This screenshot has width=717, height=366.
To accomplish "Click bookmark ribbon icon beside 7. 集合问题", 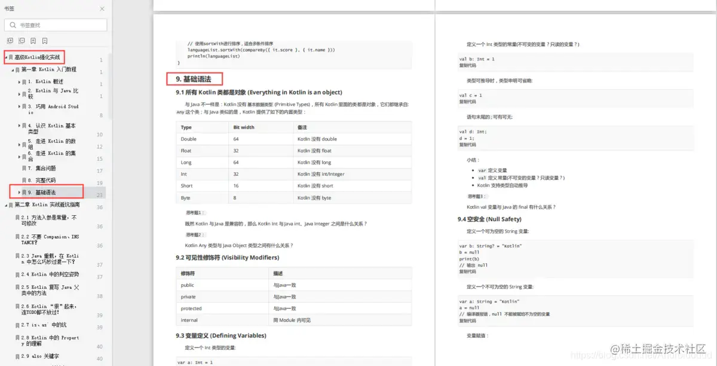I will [24, 169].
